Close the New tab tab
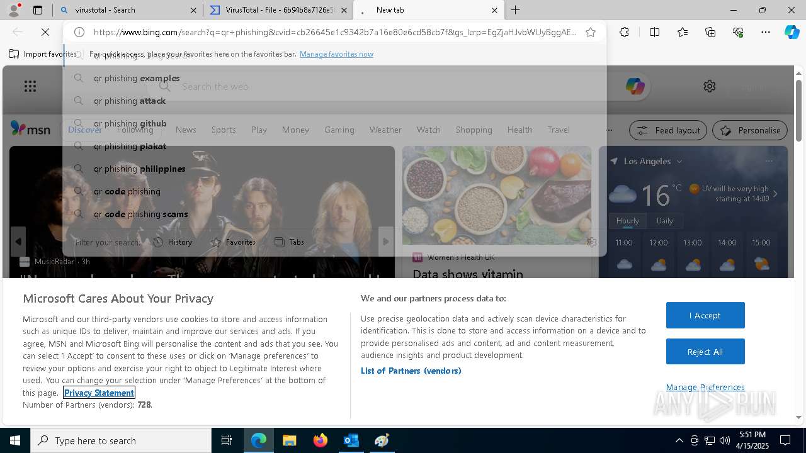Screen dimensions: 806x453 tap(494, 10)
